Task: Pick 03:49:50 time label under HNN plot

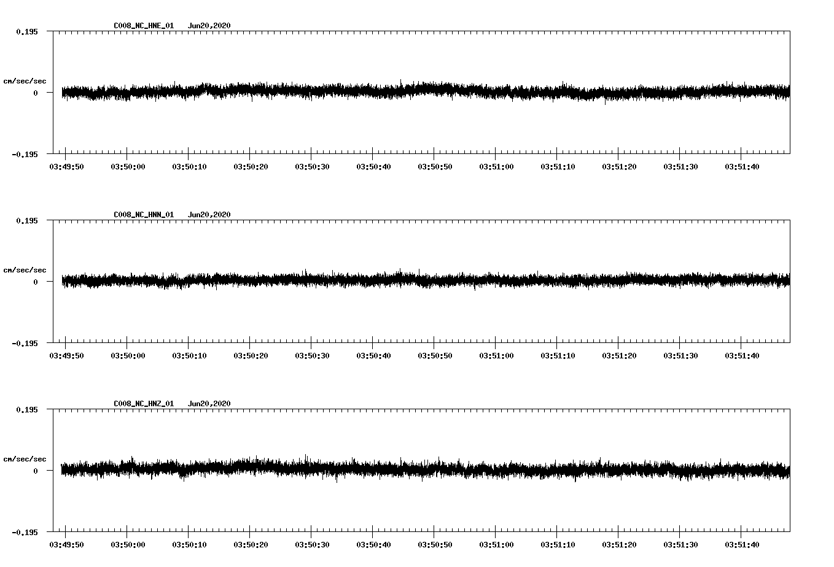Action: click(x=66, y=356)
